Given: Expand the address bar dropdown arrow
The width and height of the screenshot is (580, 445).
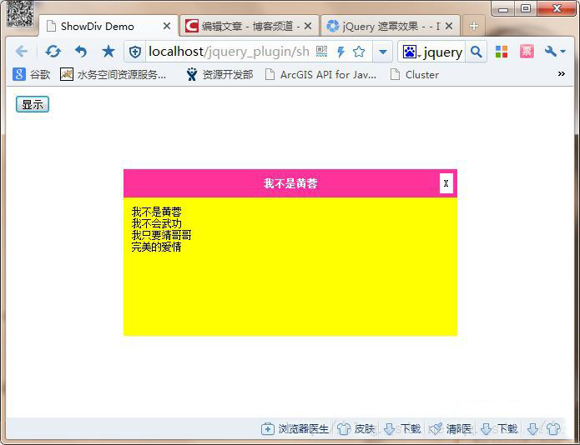Looking at the screenshot, I should coord(382,52).
